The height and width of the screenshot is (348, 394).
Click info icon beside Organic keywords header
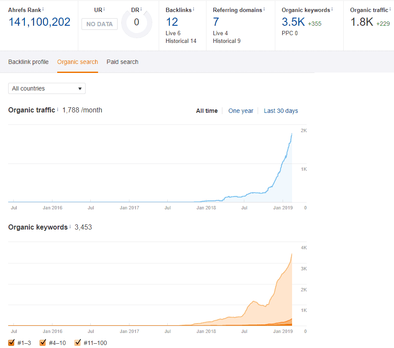click(x=332, y=9)
